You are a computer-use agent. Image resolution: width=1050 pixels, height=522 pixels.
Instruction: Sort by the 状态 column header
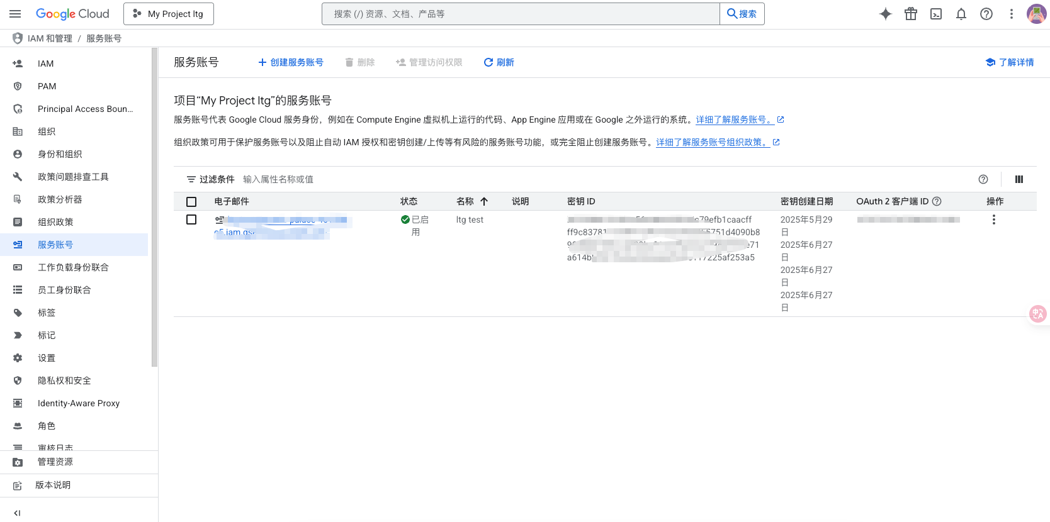tap(409, 201)
